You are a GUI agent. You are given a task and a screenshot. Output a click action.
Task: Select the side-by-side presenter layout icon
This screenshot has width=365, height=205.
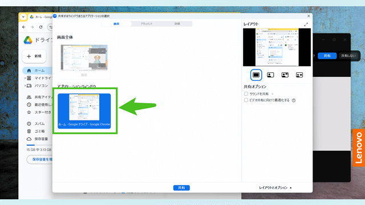[x=299, y=75]
